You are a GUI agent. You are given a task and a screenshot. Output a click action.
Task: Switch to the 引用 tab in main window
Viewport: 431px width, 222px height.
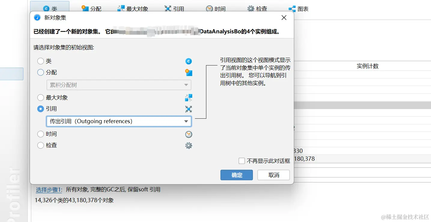click(175, 9)
